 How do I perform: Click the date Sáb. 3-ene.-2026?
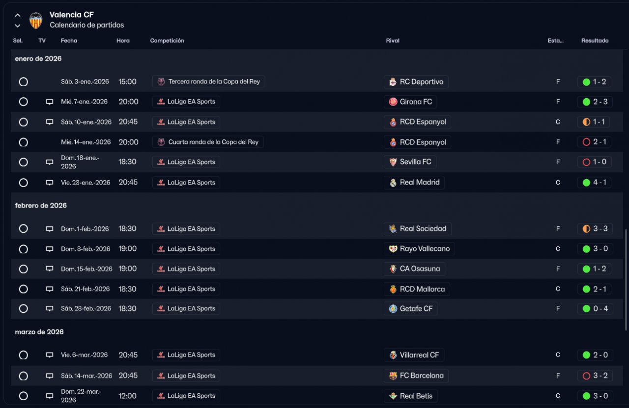(x=85, y=82)
